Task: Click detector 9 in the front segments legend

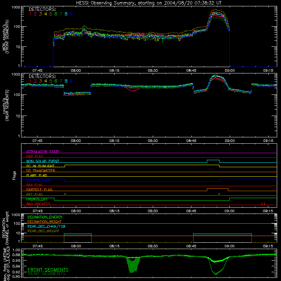Action: pos(71,14)
